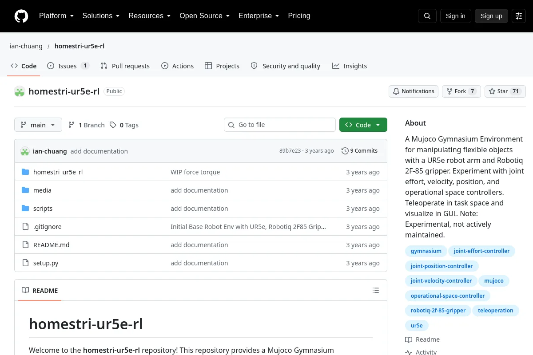Expand the Solutions menu
The height and width of the screenshot is (355, 533).
(101, 16)
